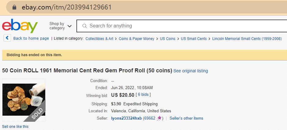The image size is (287, 130).
Task: Click the seller's purple star feedback icon
Action: click(159, 118)
